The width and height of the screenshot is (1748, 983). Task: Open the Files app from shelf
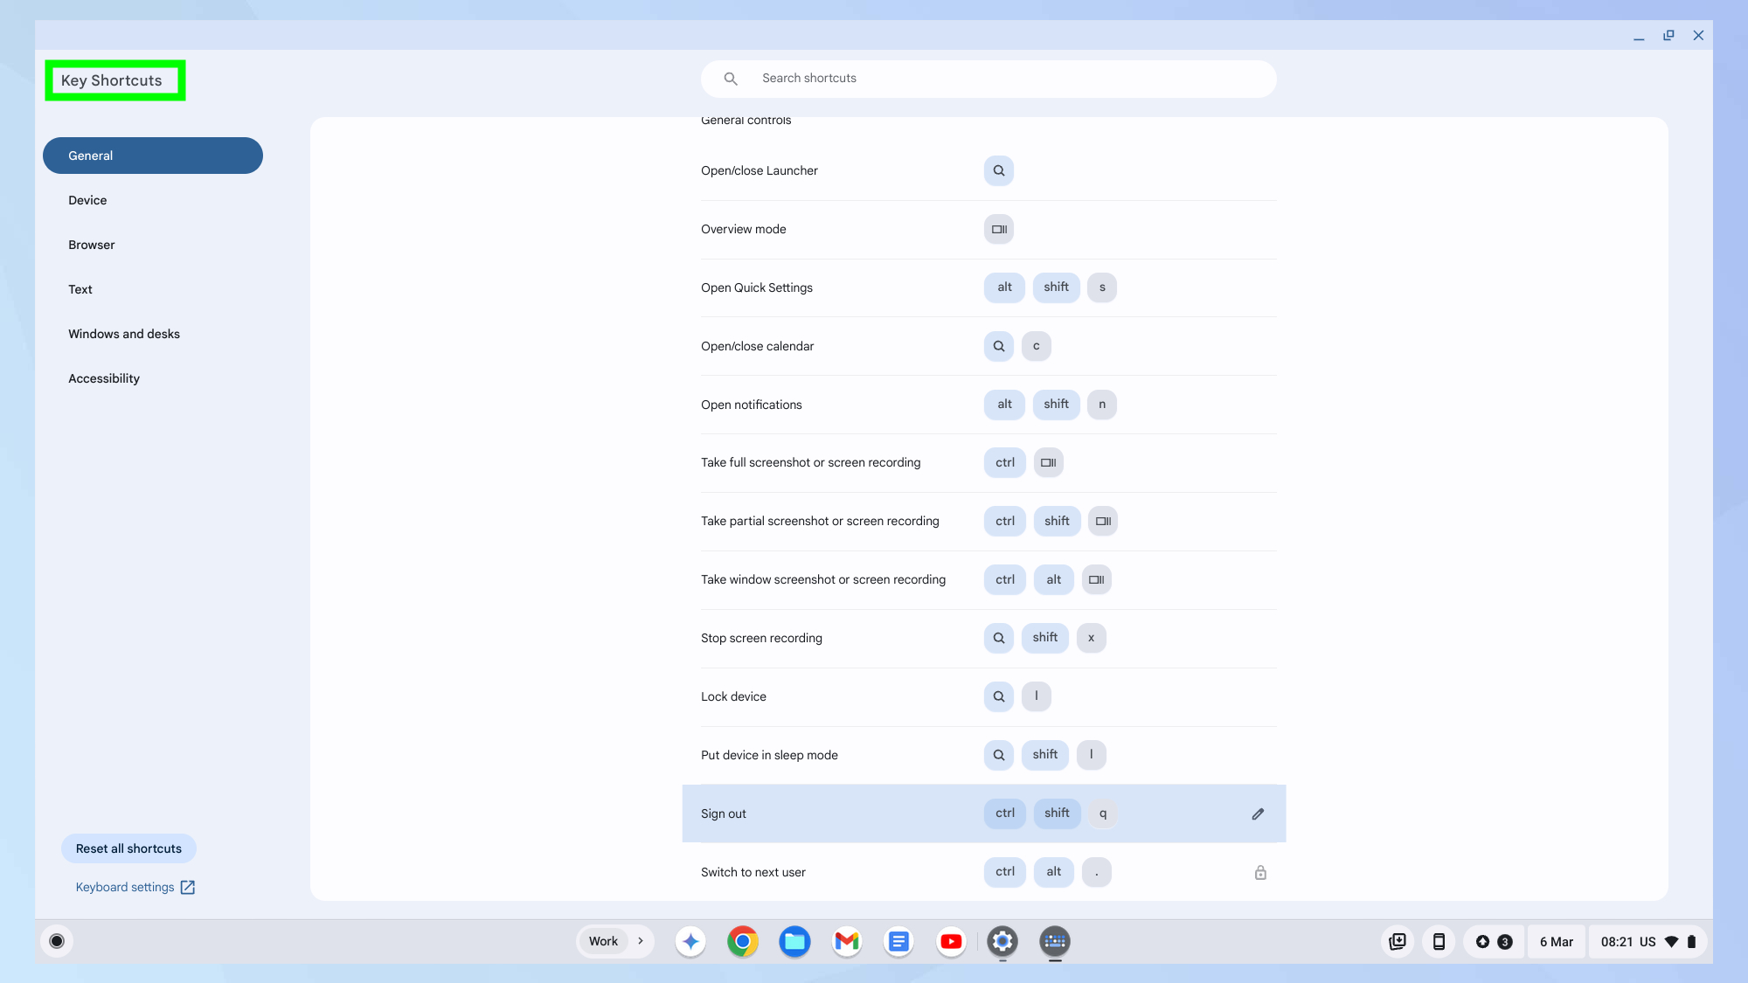[794, 941]
